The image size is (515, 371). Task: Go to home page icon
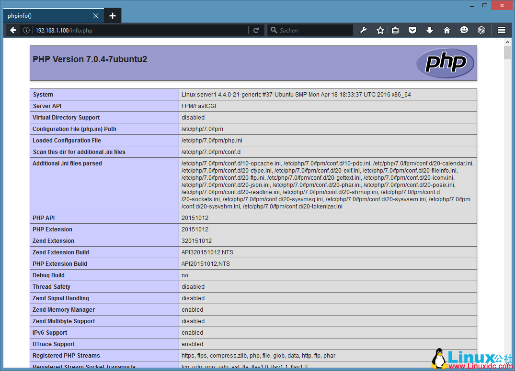tap(447, 30)
